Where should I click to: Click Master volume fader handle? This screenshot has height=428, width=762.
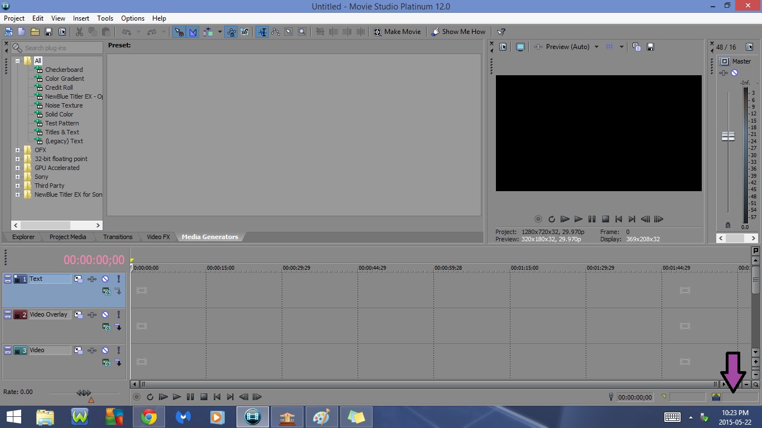[x=728, y=136]
